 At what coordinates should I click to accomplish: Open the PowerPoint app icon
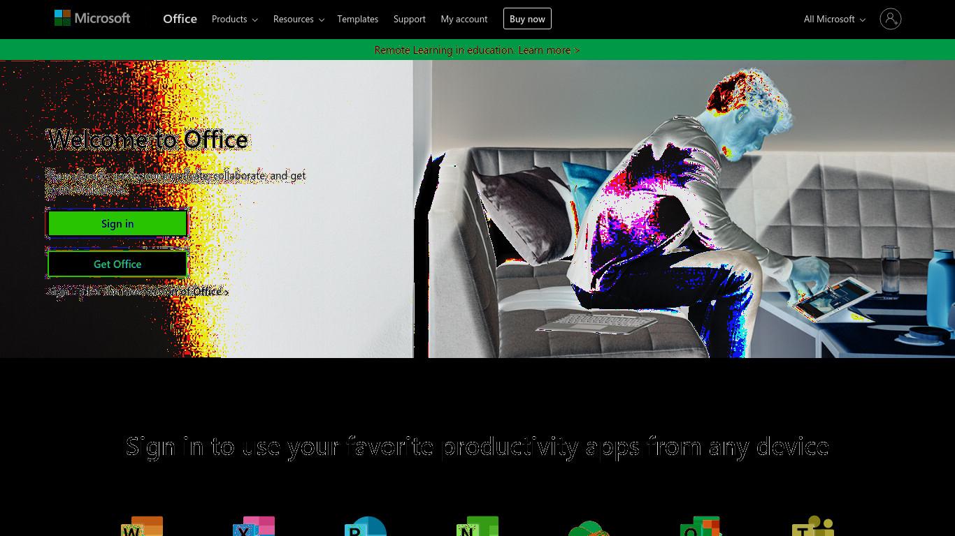[x=366, y=526]
